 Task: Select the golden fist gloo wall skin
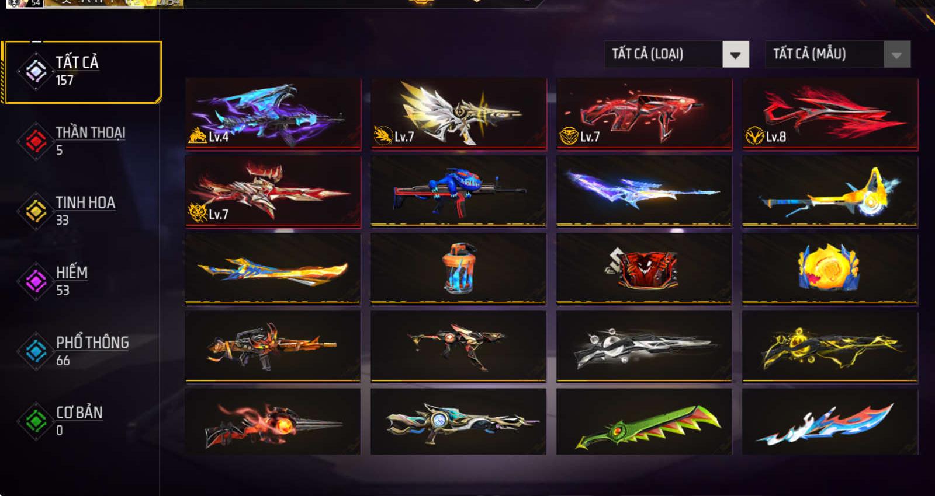[830, 268]
